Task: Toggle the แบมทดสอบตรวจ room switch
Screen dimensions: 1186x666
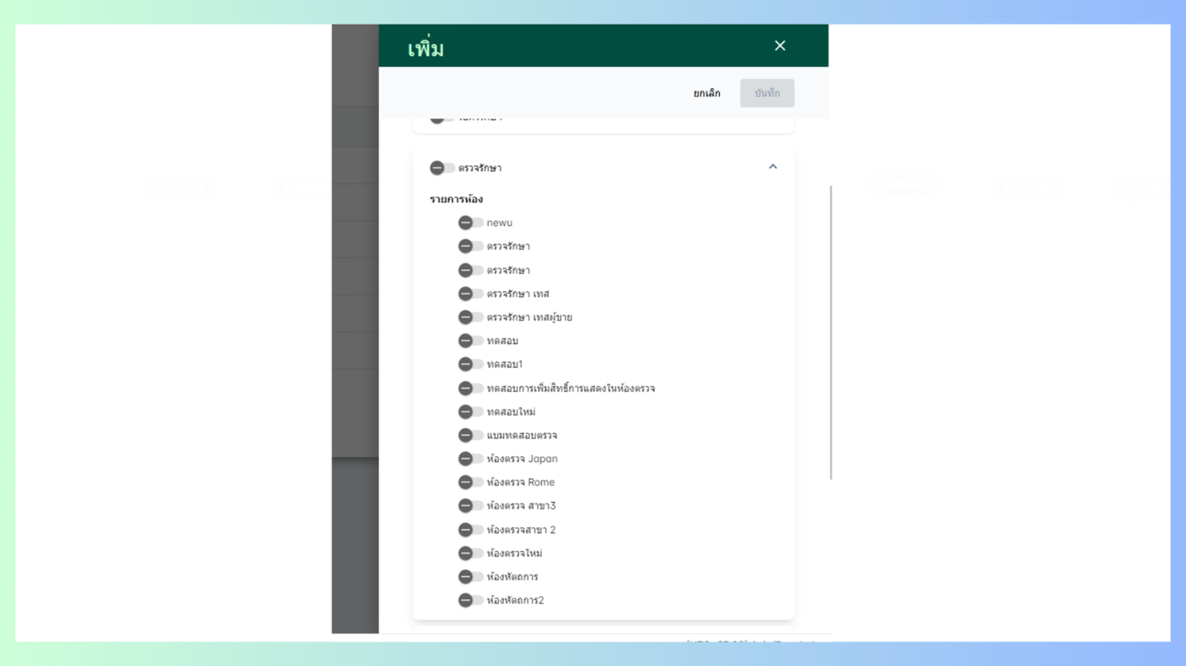Action: point(470,435)
